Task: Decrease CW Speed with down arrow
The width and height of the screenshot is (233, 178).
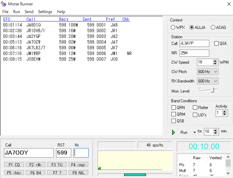Action: (215, 64)
